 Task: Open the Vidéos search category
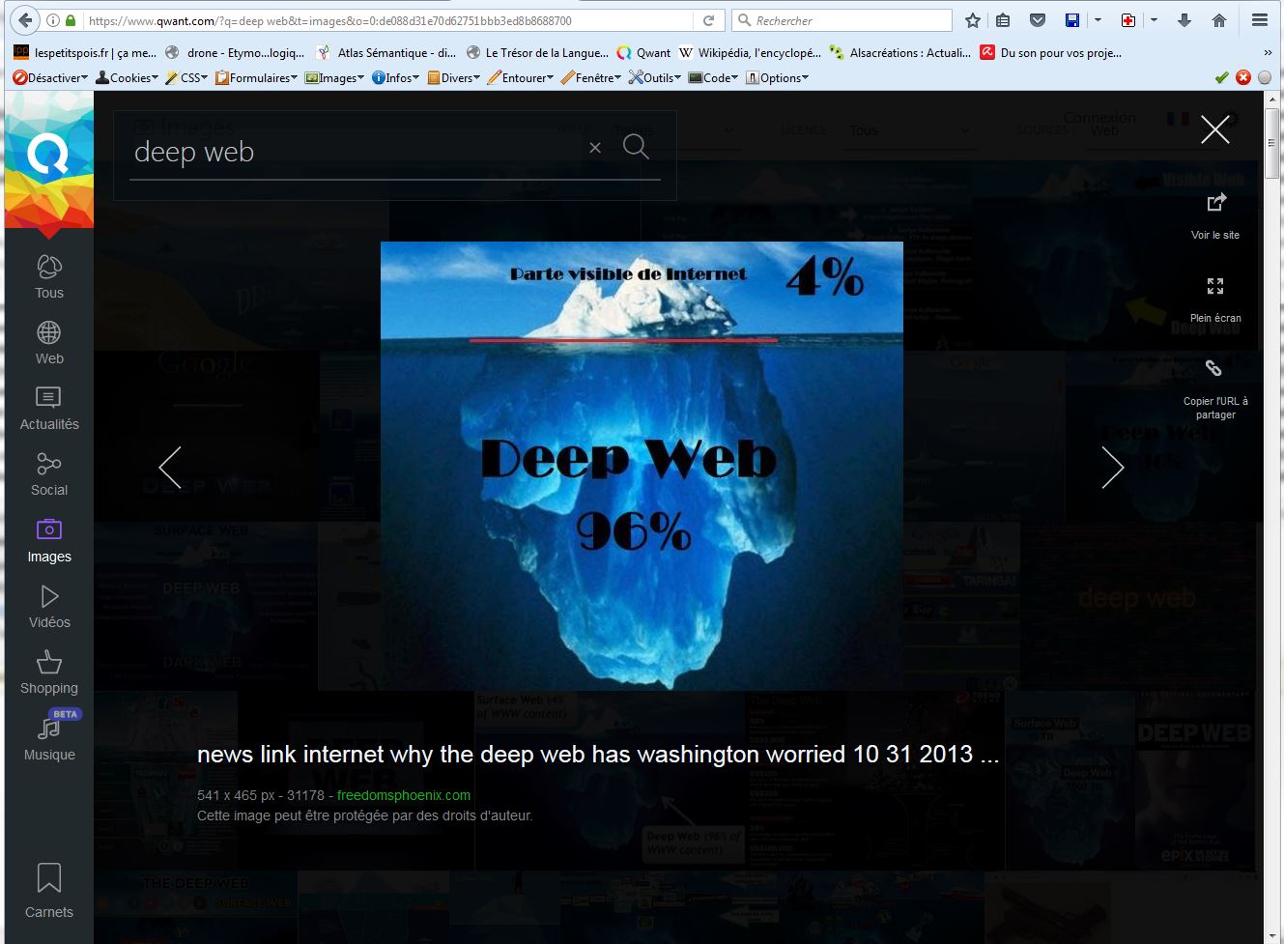49,608
